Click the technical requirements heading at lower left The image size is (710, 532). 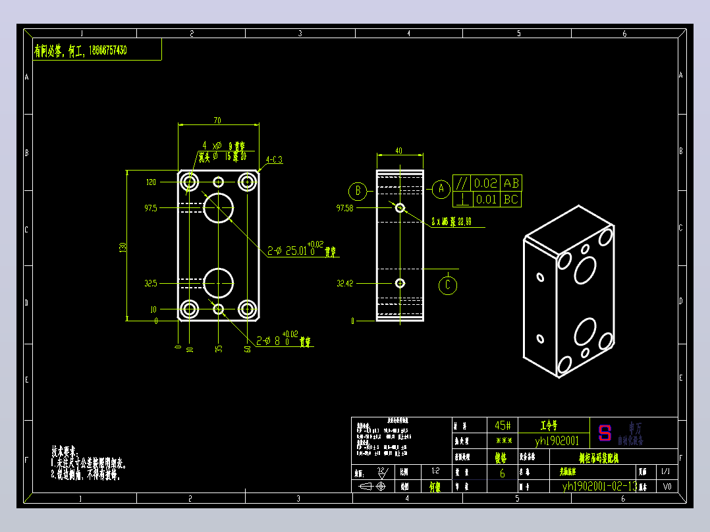65,452
